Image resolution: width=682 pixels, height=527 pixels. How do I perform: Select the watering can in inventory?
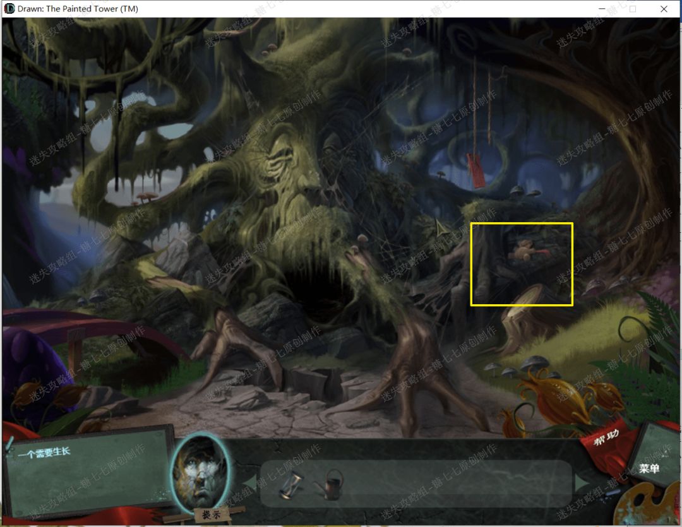[x=330, y=483]
